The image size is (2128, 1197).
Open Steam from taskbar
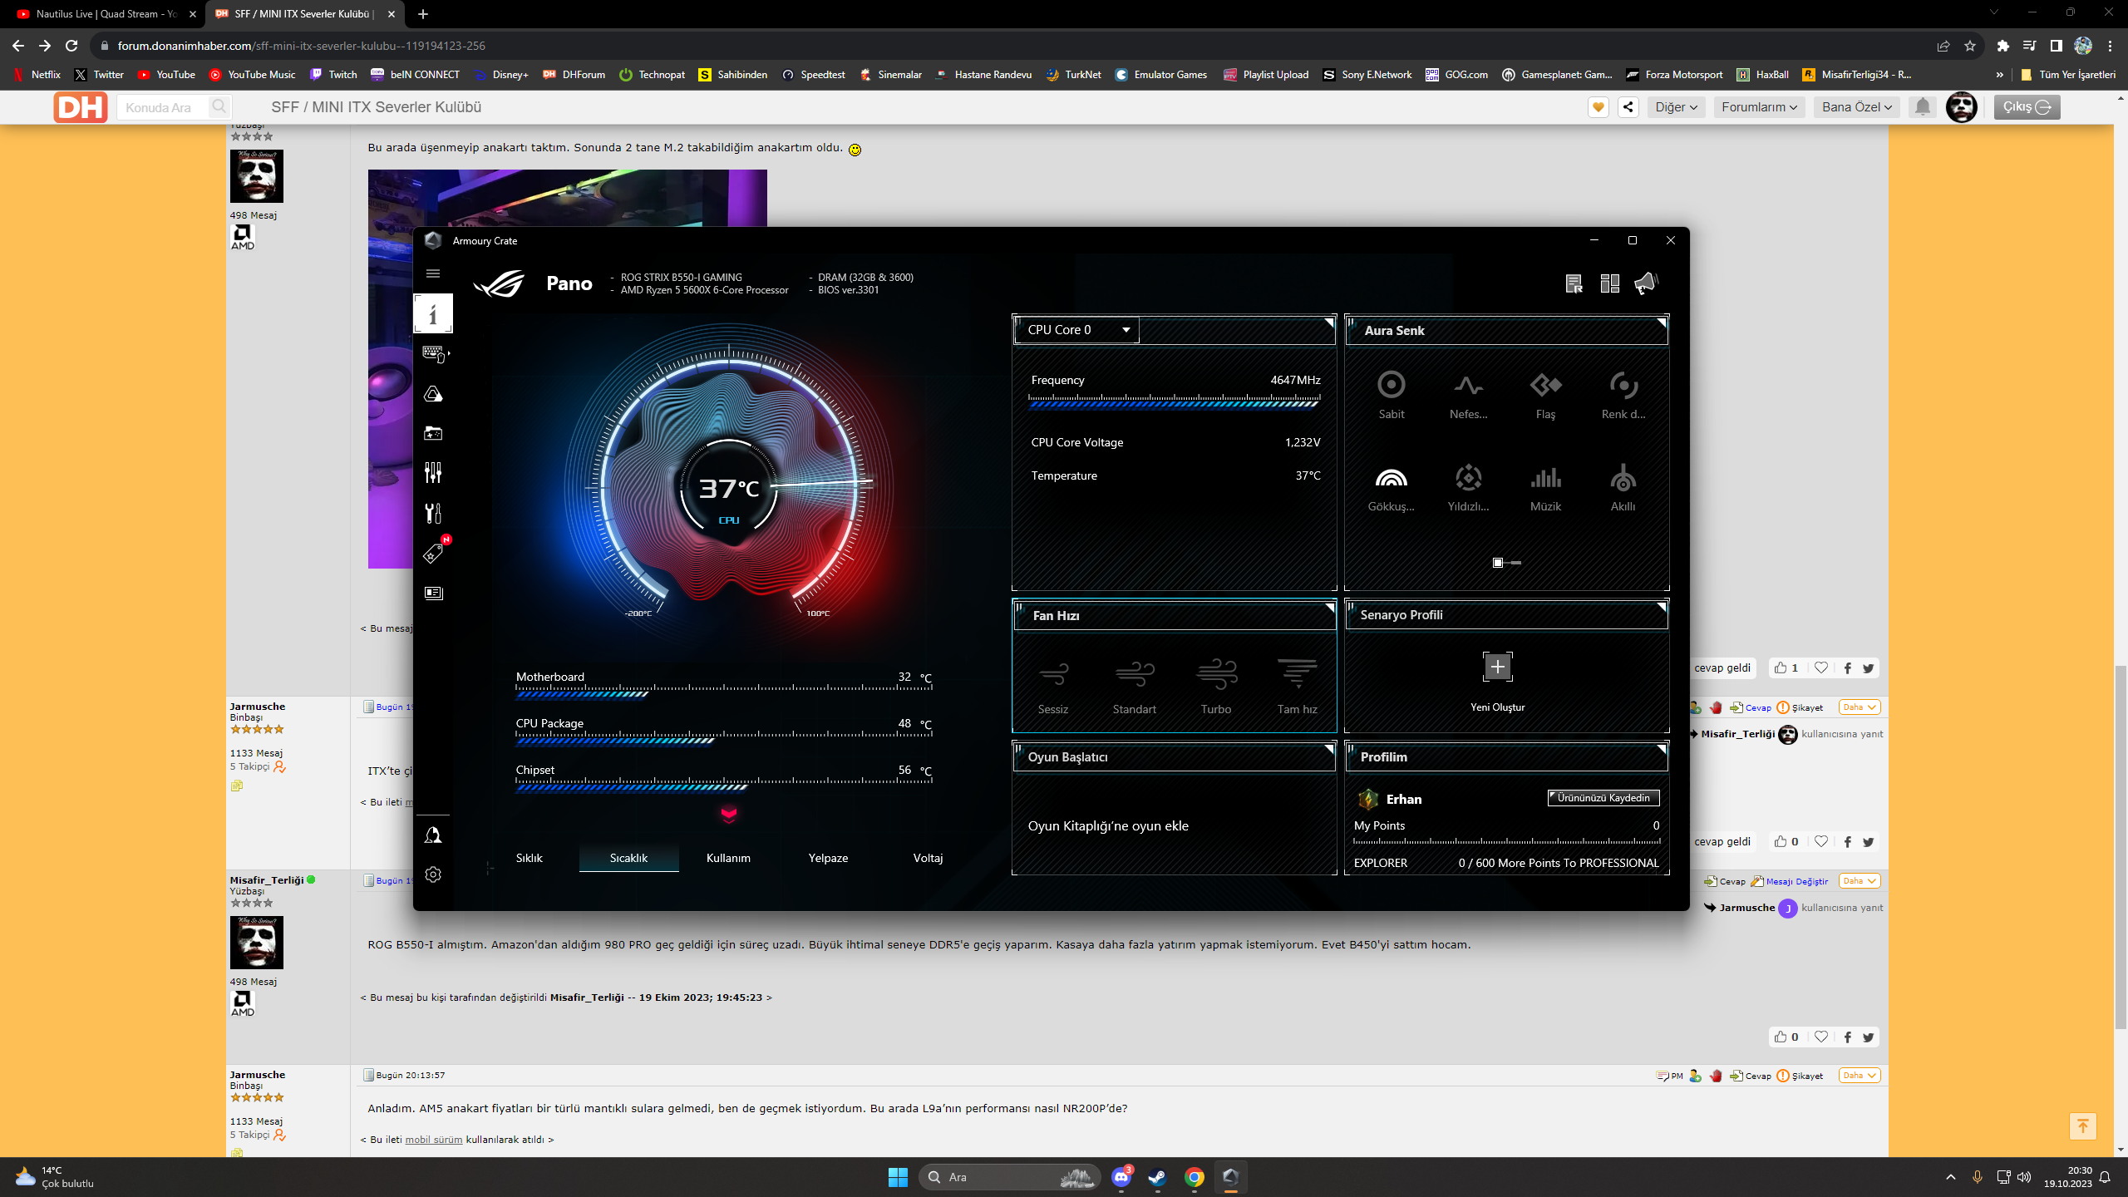(x=1157, y=1177)
